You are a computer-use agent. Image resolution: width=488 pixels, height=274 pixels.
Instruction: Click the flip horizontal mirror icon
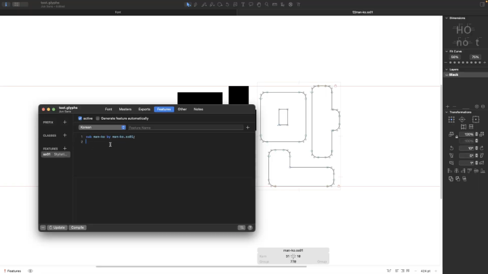[x=464, y=127]
